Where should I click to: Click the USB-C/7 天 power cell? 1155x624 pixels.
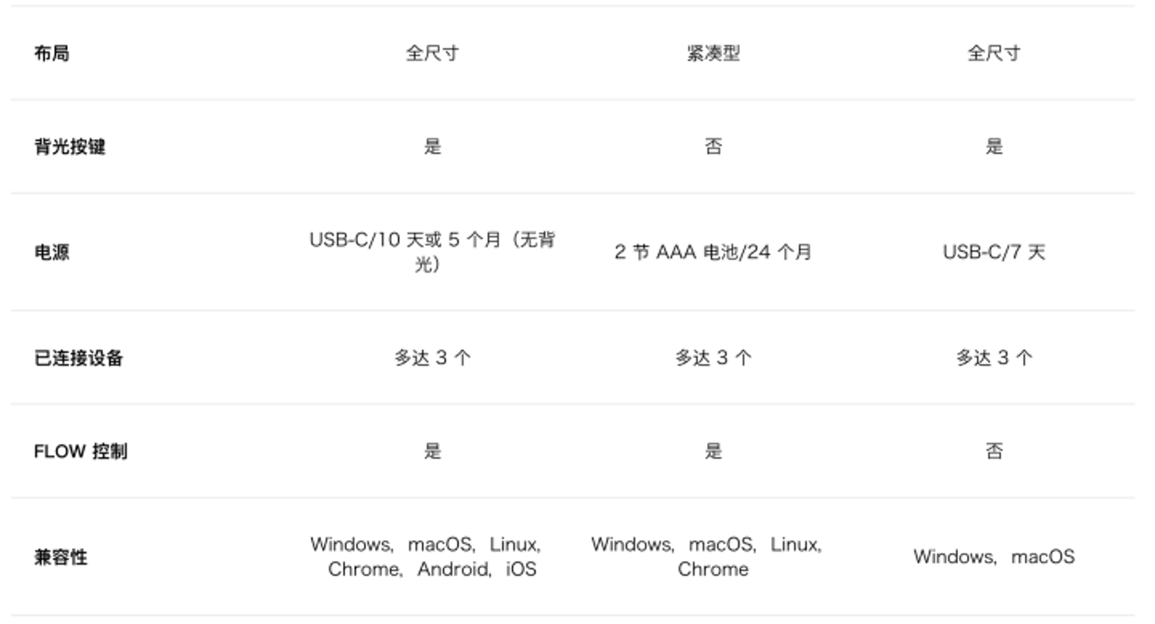point(994,252)
